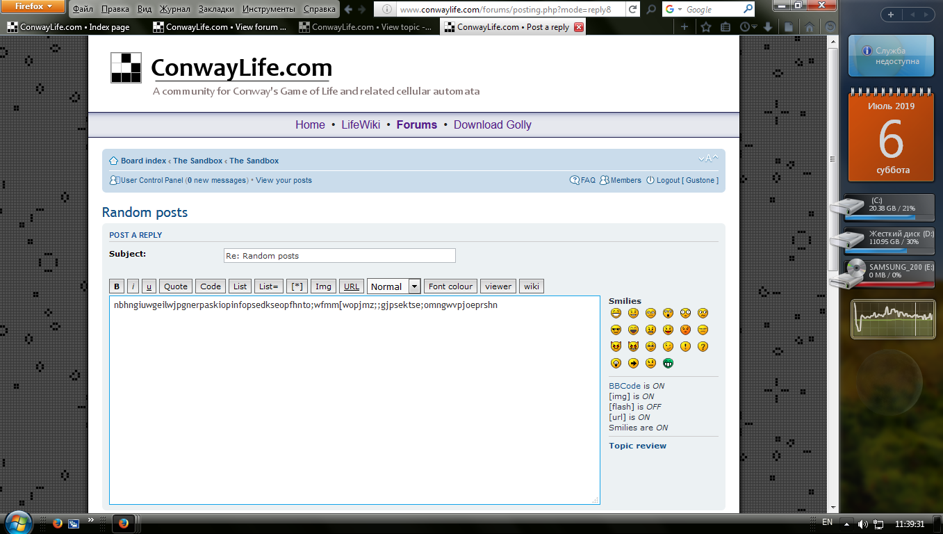The width and height of the screenshot is (943, 534).
Task: Show hidden system tray icons
Action: point(846,524)
